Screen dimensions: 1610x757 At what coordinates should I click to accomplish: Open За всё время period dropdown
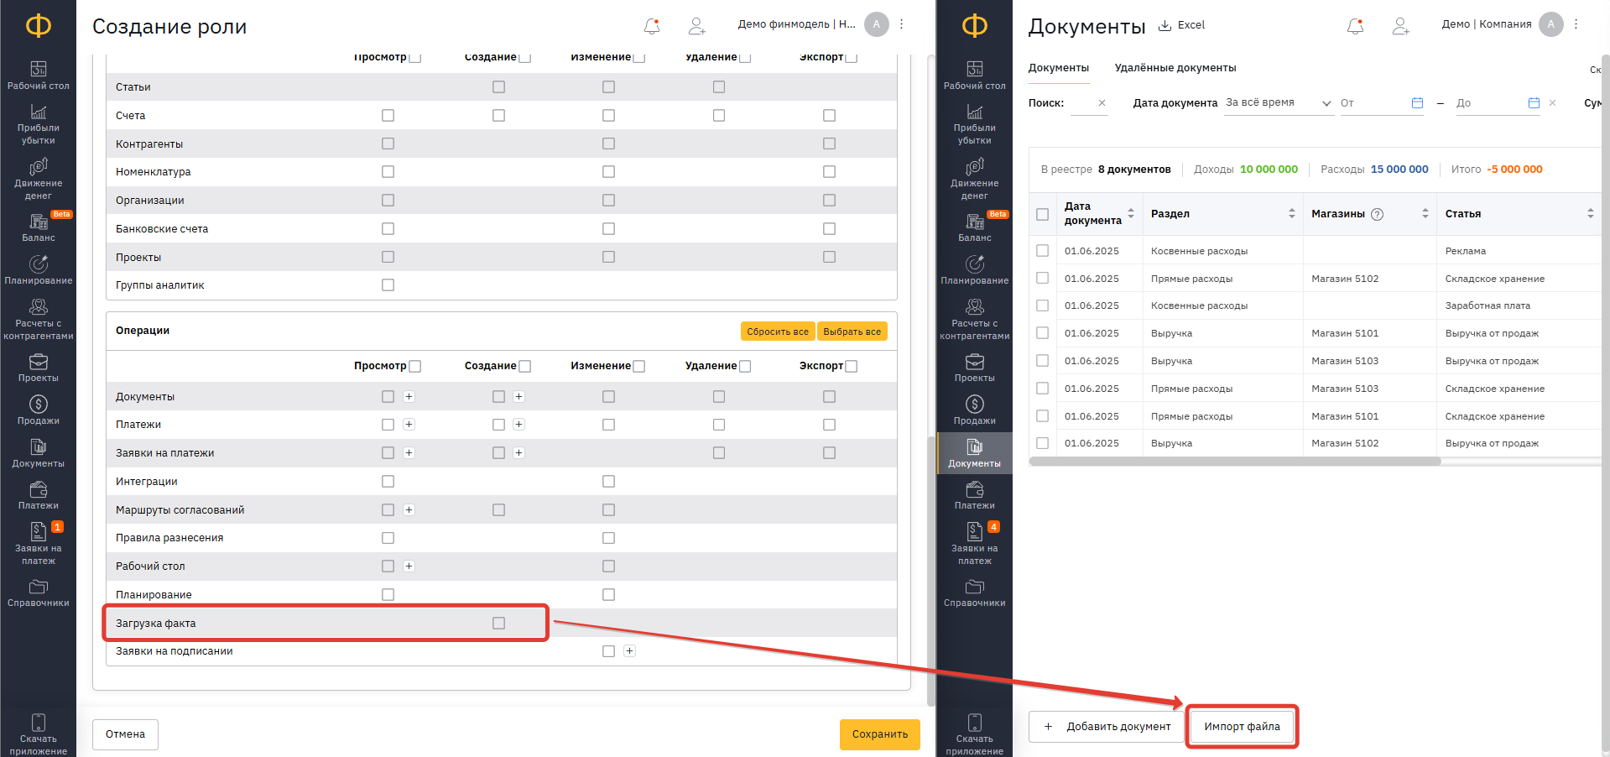(x=1278, y=103)
